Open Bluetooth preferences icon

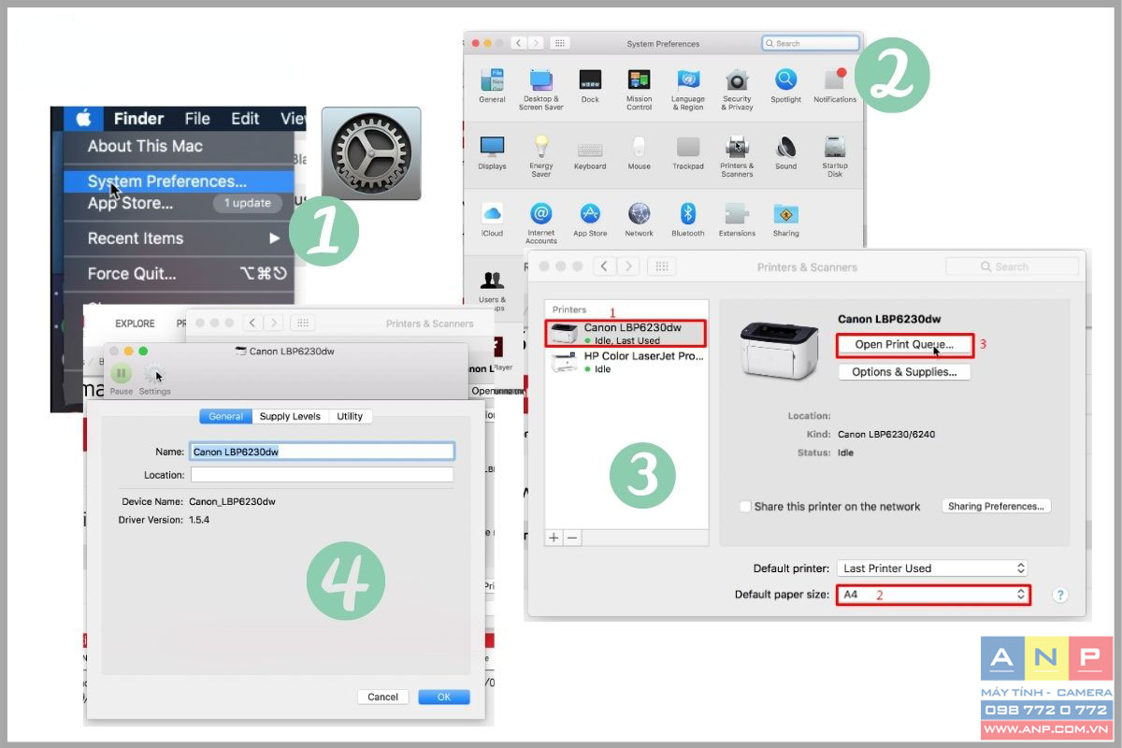point(688,214)
